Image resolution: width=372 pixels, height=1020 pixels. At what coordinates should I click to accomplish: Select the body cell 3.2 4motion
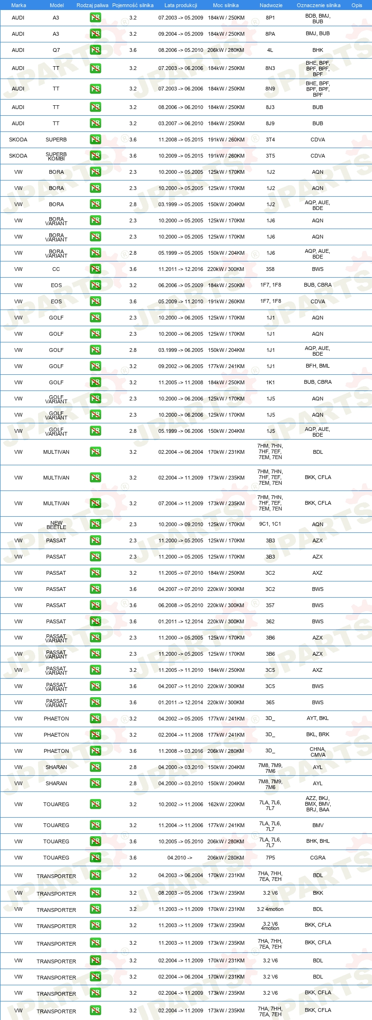(x=270, y=909)
